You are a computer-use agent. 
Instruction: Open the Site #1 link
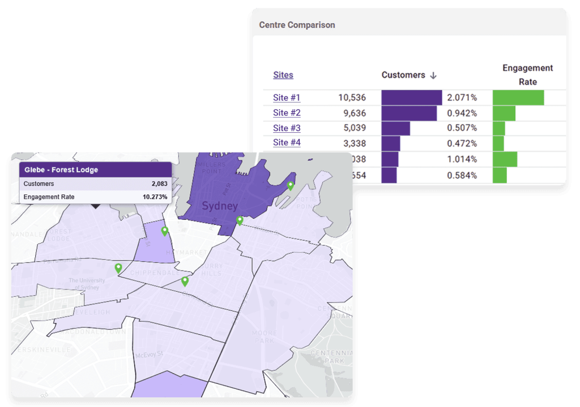point(287,97)
